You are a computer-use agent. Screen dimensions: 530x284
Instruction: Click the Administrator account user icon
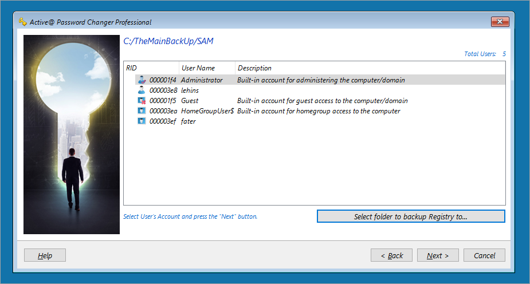coord(142,80)
